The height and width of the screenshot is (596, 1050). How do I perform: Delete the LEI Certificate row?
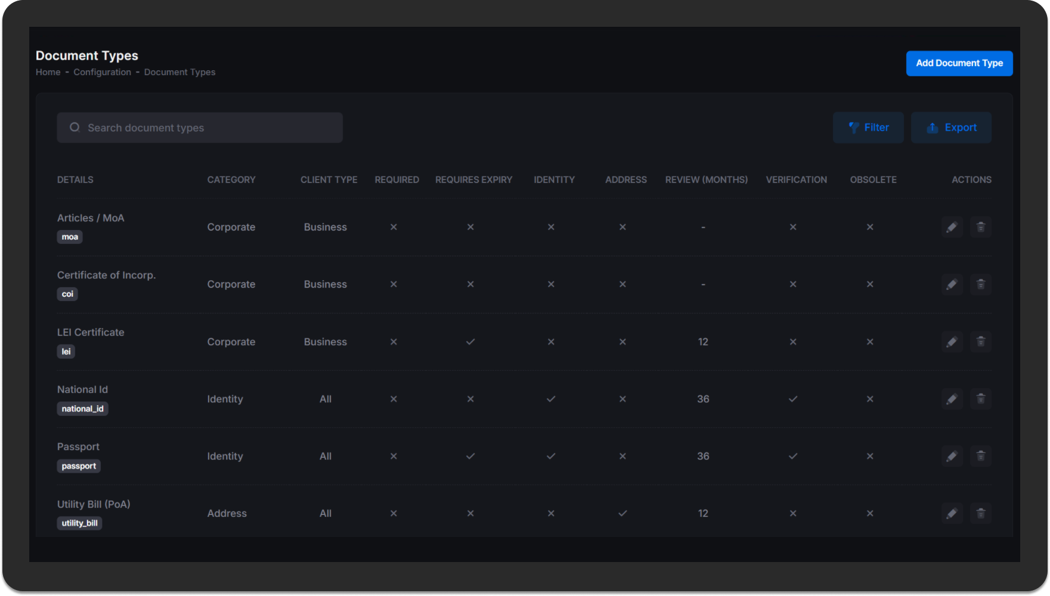coord(980,342)
